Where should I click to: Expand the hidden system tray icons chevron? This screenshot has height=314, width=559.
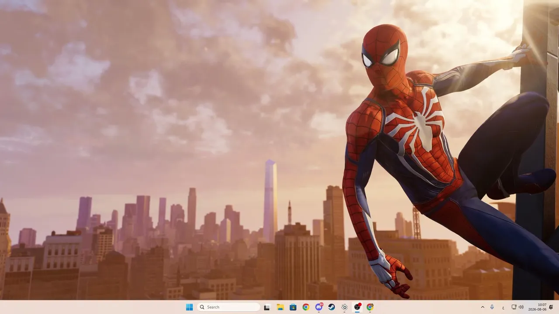[483, 307]
